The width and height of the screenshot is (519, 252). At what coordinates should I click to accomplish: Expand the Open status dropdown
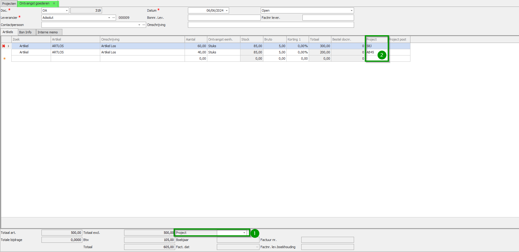[x=352, y=10]
